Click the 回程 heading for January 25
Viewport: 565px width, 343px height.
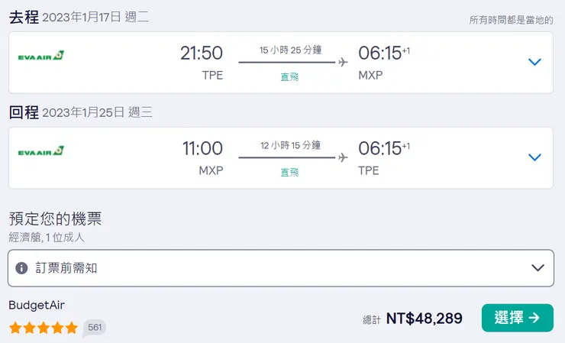pos(24,112)
